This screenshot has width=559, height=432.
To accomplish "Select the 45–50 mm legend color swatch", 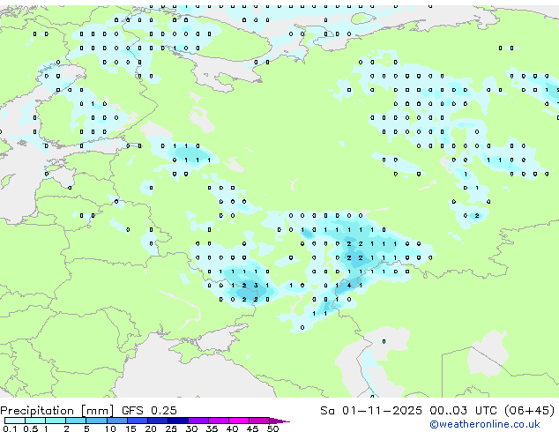I will pos(259,421).
